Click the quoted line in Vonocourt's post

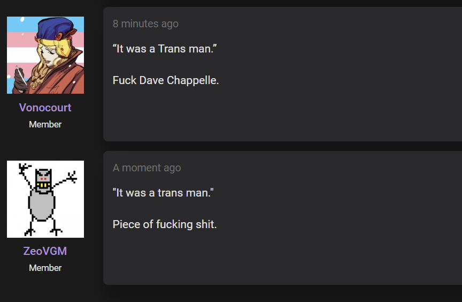(x=165, y=49)
